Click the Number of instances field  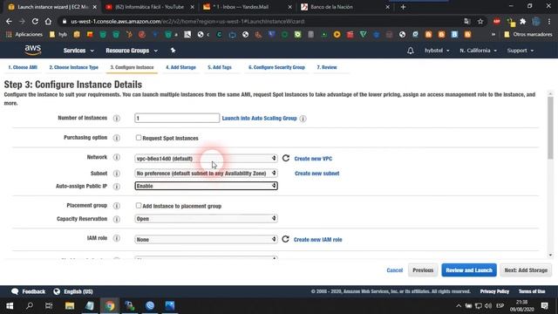point(177,118)
